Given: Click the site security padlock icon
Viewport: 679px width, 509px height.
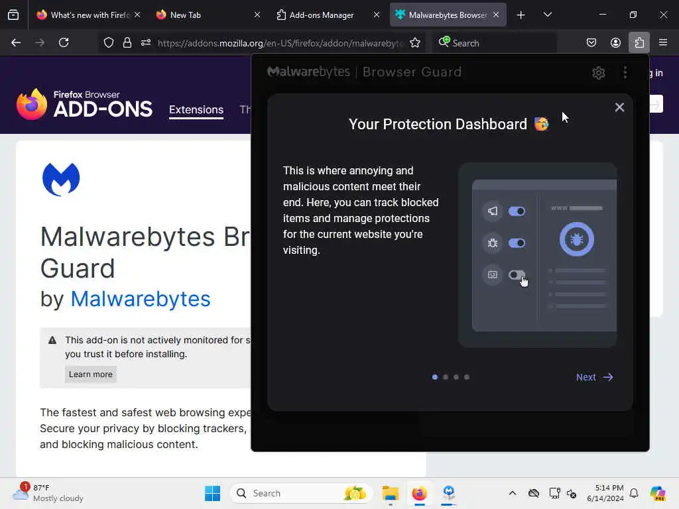Looking at the screenshot, I should [x=127, y=42].
